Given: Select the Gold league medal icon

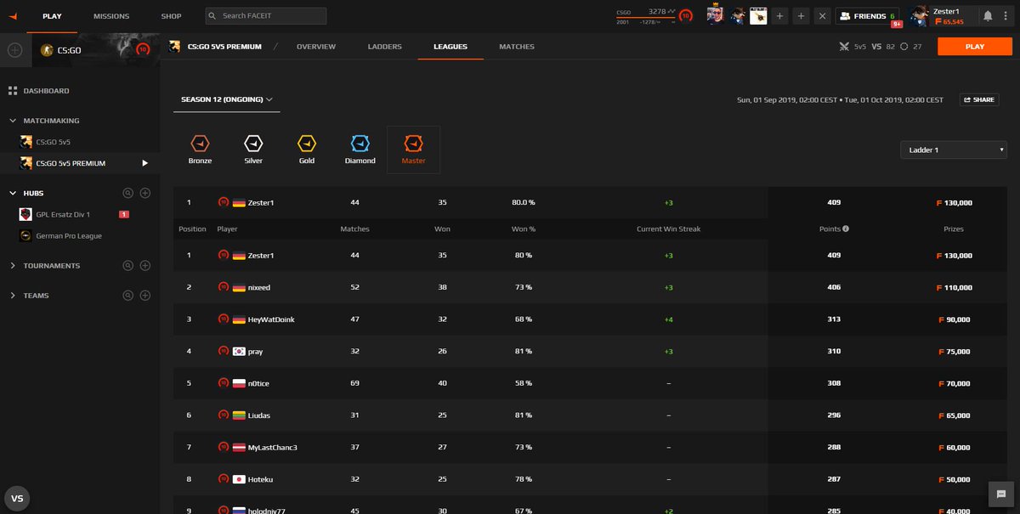Looking at the screenshot, I should pyautogui.click(x=306, y=144).
